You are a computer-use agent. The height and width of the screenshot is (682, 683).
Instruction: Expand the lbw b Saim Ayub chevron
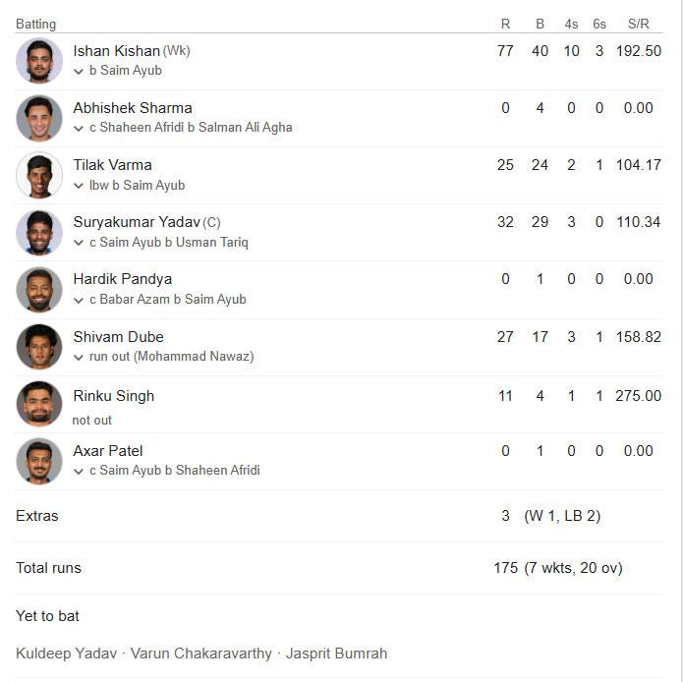[79, 186]
